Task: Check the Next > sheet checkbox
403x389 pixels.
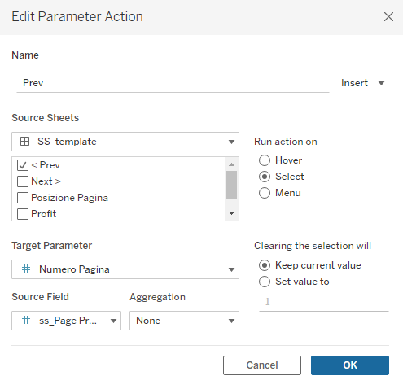Action: click(x=23, y=181)
